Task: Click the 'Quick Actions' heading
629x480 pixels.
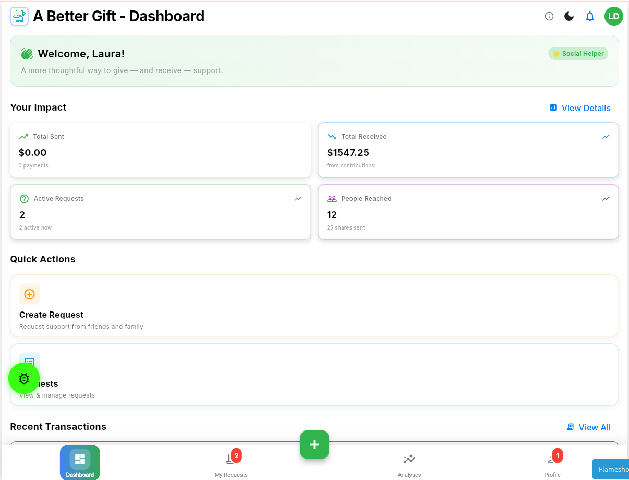Action: point(43,259)
